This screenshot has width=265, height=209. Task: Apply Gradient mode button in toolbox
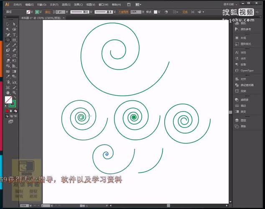(11, 111)
